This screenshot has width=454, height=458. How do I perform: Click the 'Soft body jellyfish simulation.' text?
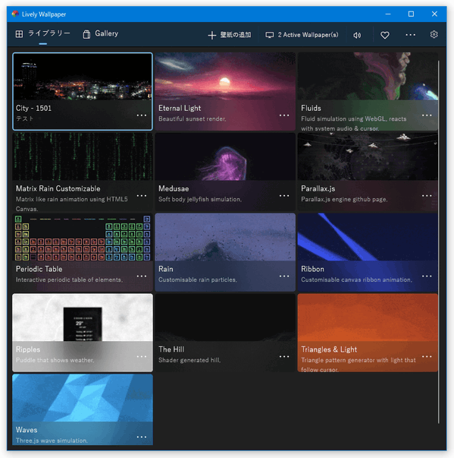(x=200, y=199)
